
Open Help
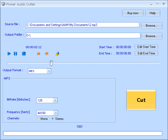pyautogui.click(x=153, y=13)
